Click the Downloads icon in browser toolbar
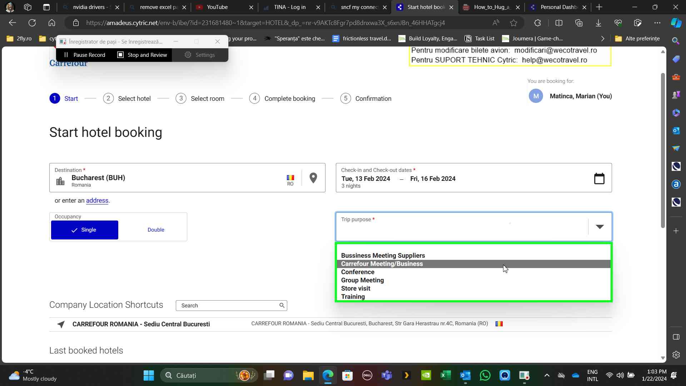Viewport: 686px width, 386px height. [x=598, y=23]
